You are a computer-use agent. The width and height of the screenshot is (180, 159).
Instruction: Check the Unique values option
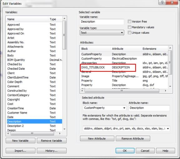coord(129,33)
